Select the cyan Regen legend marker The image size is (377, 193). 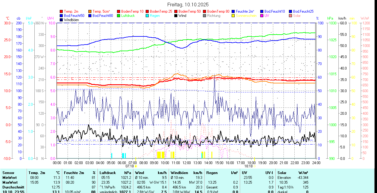point(147,16)
